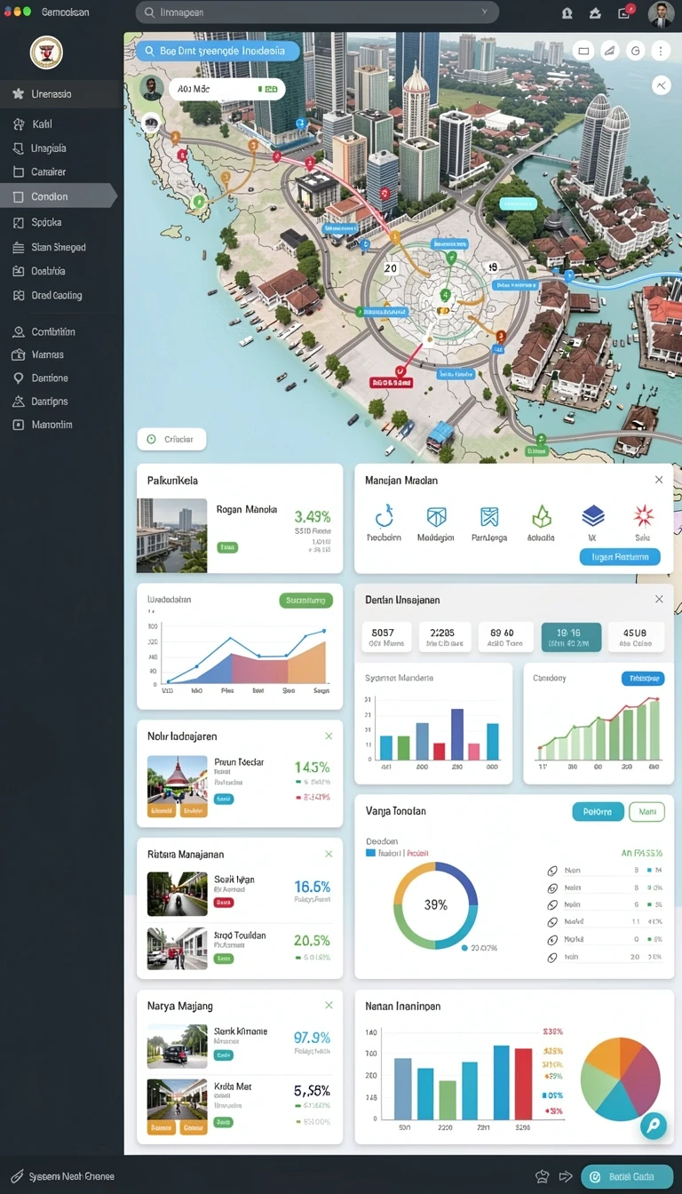Click the Pantjenga icon
Screen dimensions: 682x1194
click(x=489, y=517)
